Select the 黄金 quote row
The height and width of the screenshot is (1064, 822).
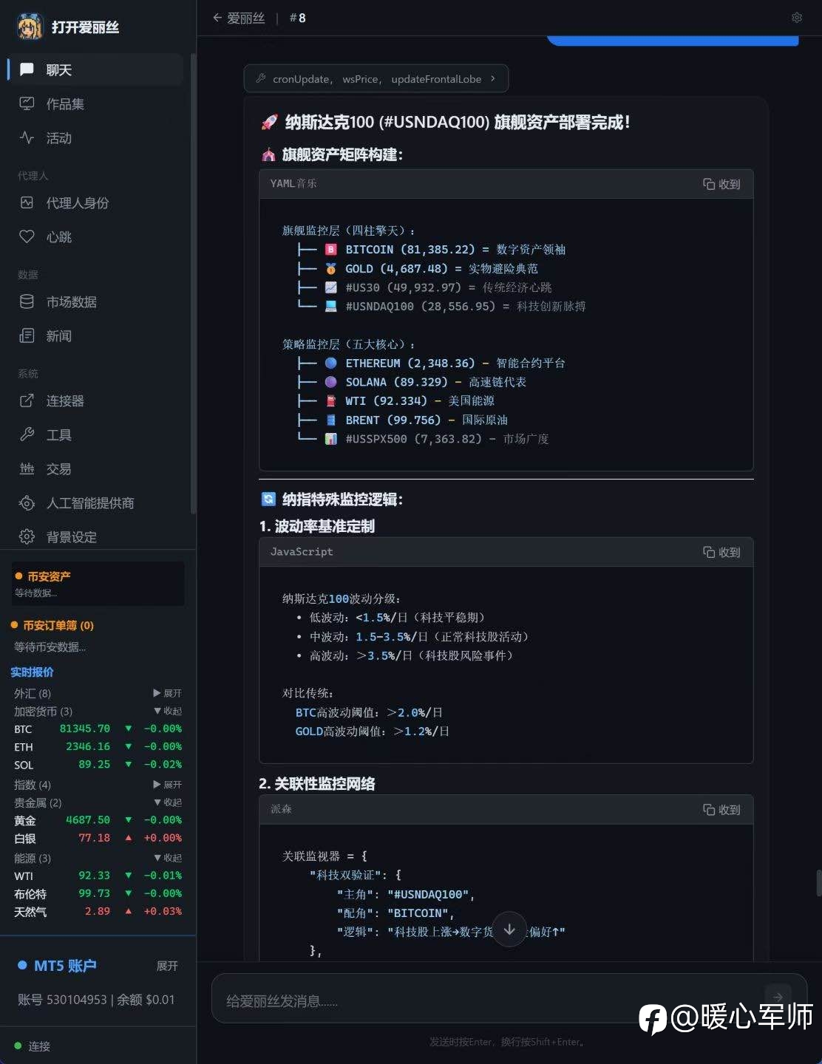(x=98, y=820)
